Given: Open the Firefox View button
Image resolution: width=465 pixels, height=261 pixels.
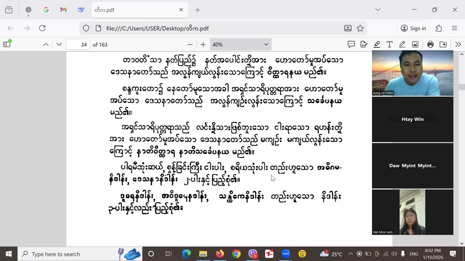Looking at the screenshot, I should 9,10.
